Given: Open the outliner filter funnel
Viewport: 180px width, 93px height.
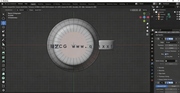Looking at the screenshot, I should [x=178, y=7].
